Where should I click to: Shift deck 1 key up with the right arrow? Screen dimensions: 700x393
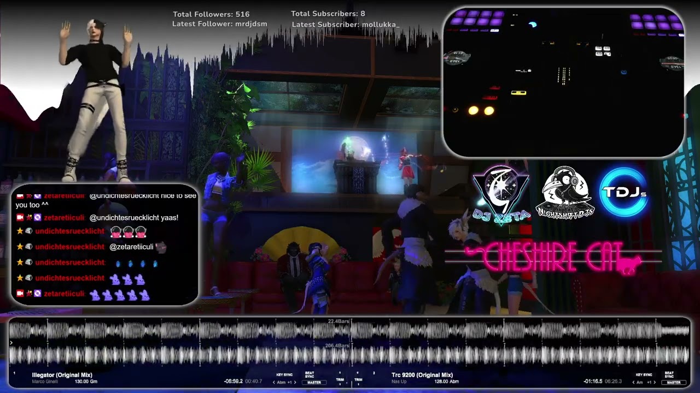(x=295, y=383)
